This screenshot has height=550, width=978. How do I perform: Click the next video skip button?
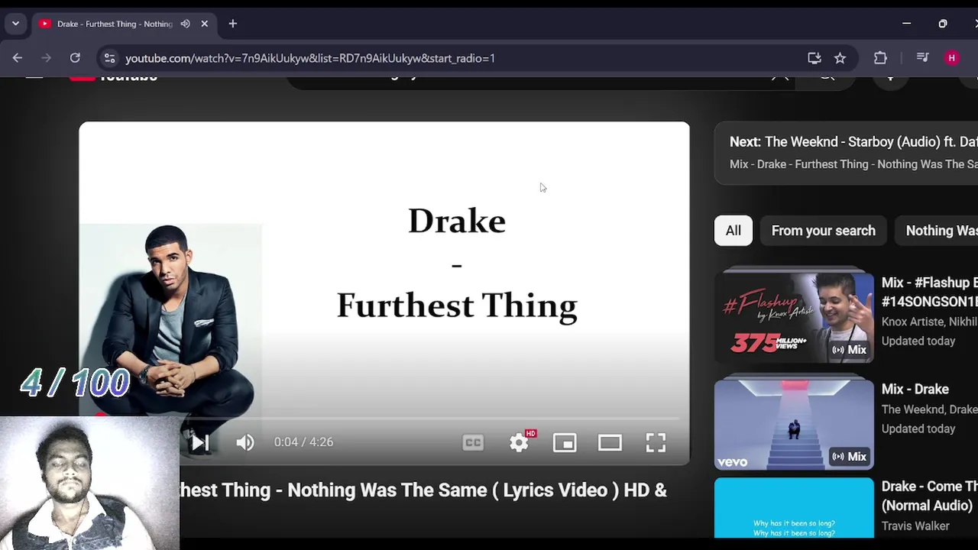200,442
